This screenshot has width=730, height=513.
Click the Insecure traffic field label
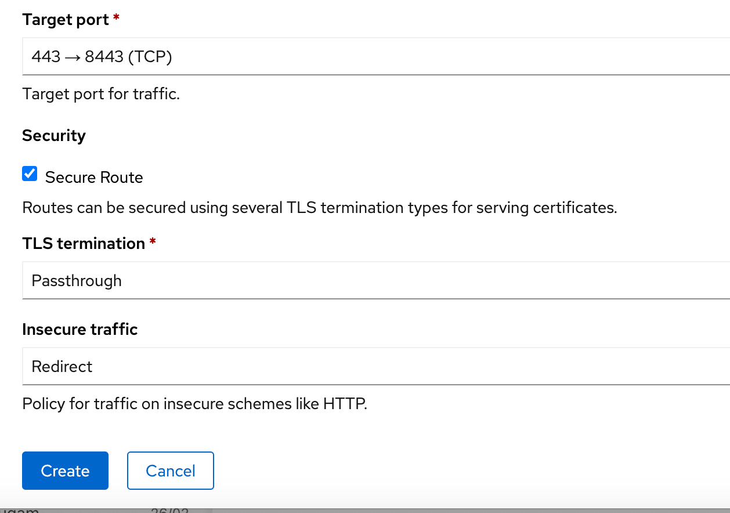click(x=80, y=329)
